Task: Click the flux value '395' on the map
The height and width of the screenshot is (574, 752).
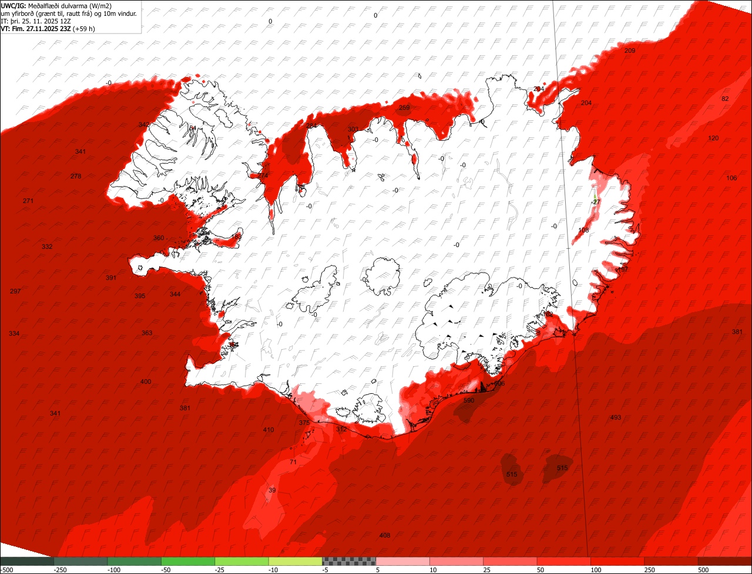Action: [140, 296]
